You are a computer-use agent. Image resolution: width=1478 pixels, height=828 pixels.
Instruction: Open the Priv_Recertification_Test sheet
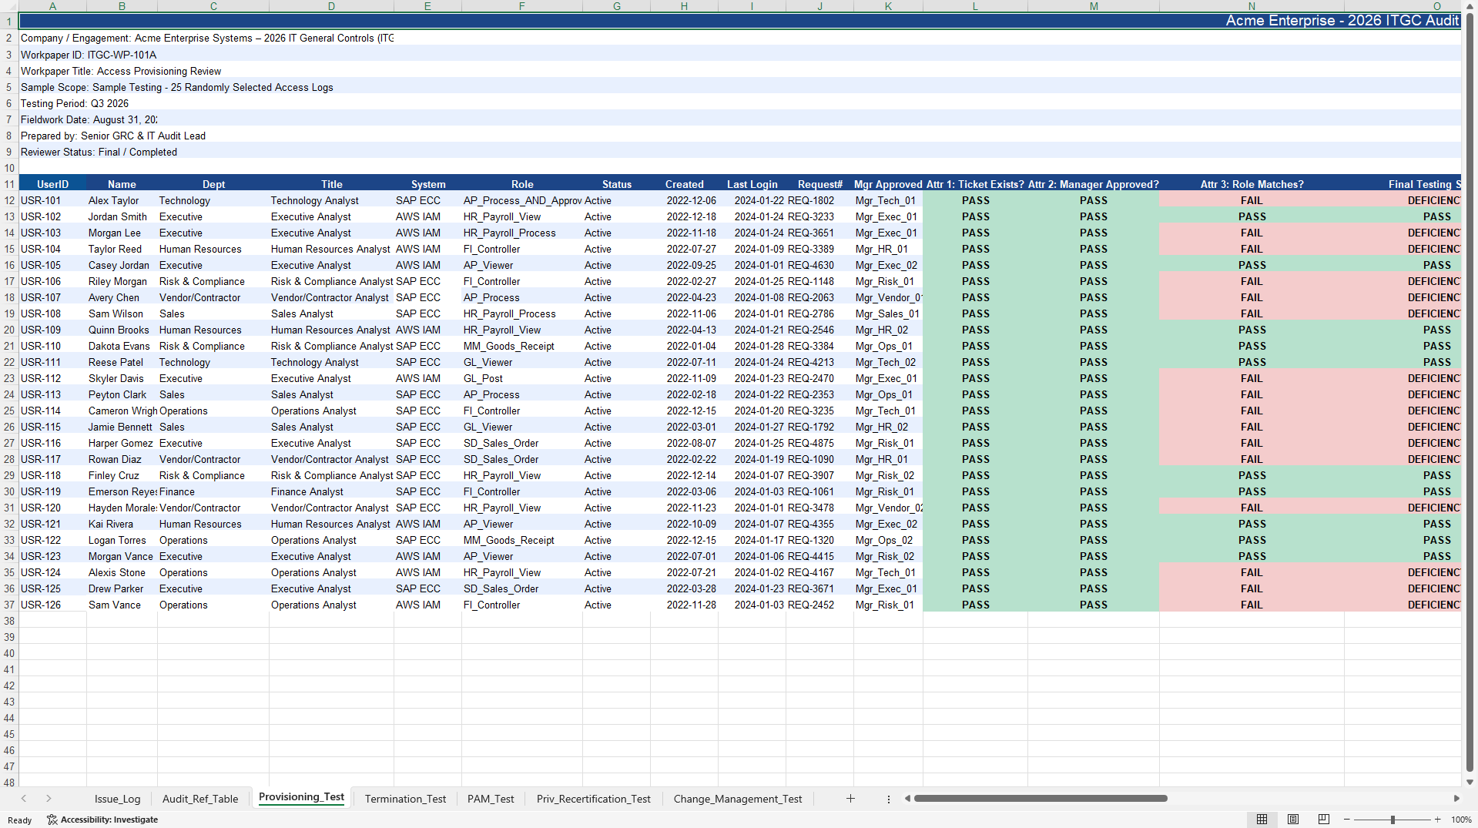pyautogui.click(x=594, y=799)
